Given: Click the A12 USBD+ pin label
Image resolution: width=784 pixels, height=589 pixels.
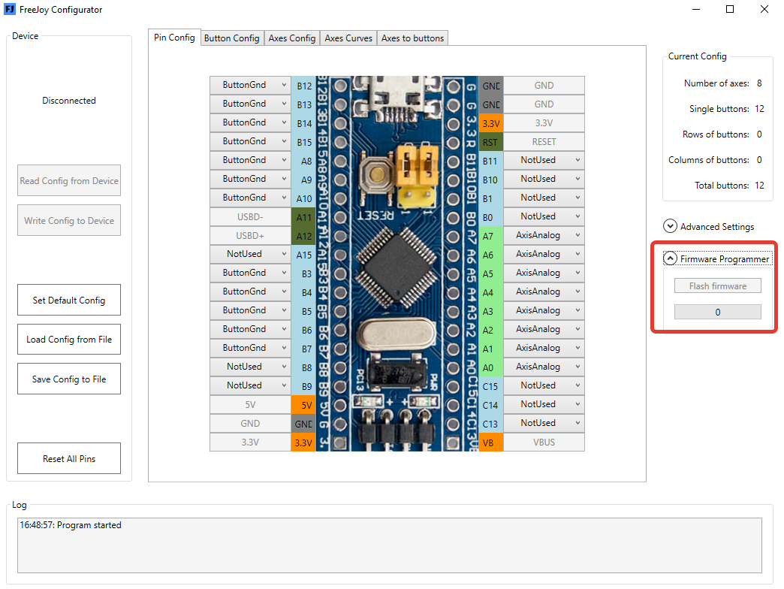Looking at the screenshot, I should (x=303, y=236).
